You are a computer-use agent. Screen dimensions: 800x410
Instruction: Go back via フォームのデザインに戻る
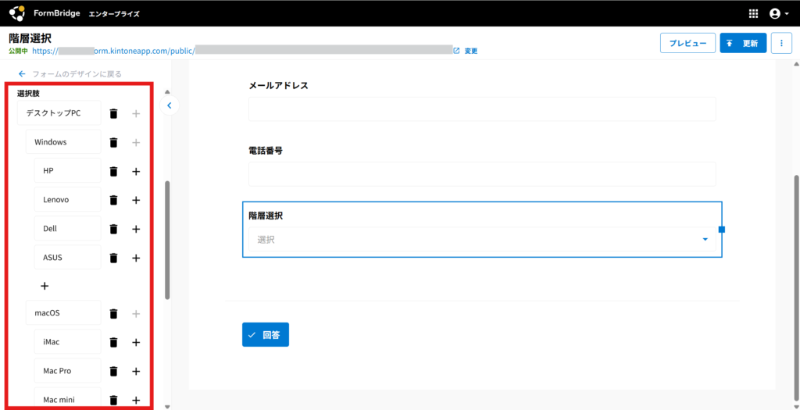point(70,74)
